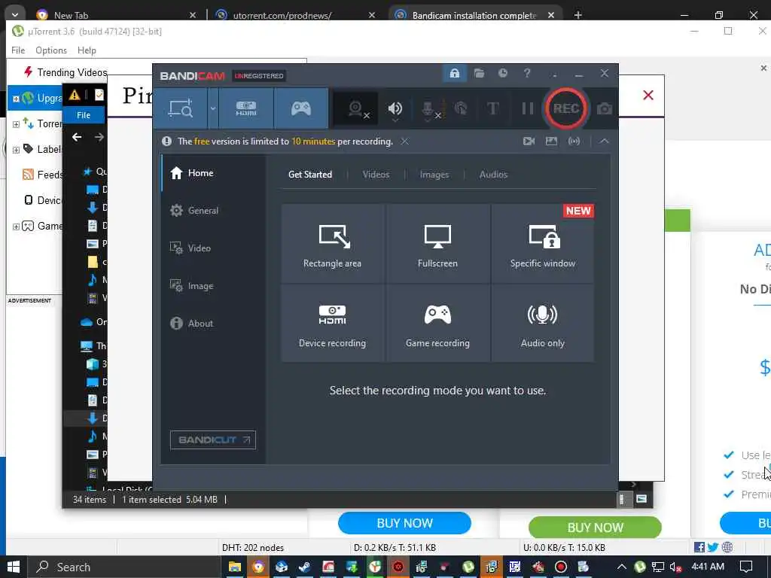Open Image settings in Bandicam sidebar
Screen dimensions: 771x578
pos(213,286)
